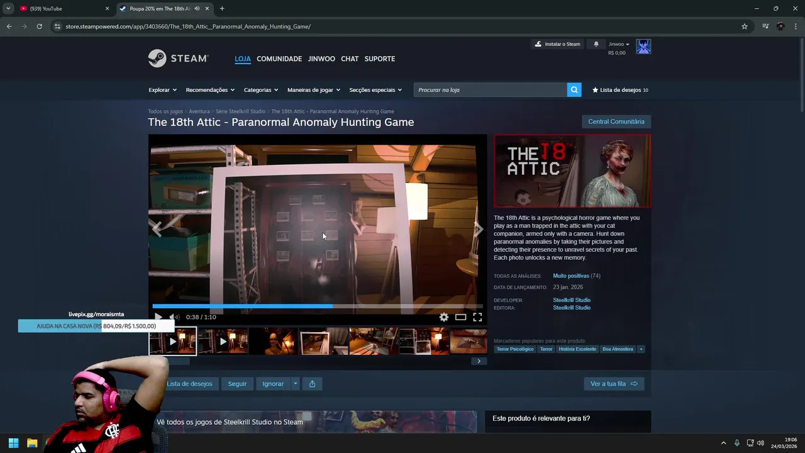Expand the Categorias menu
The image size is (805, 453).
[x=261, y=90]
